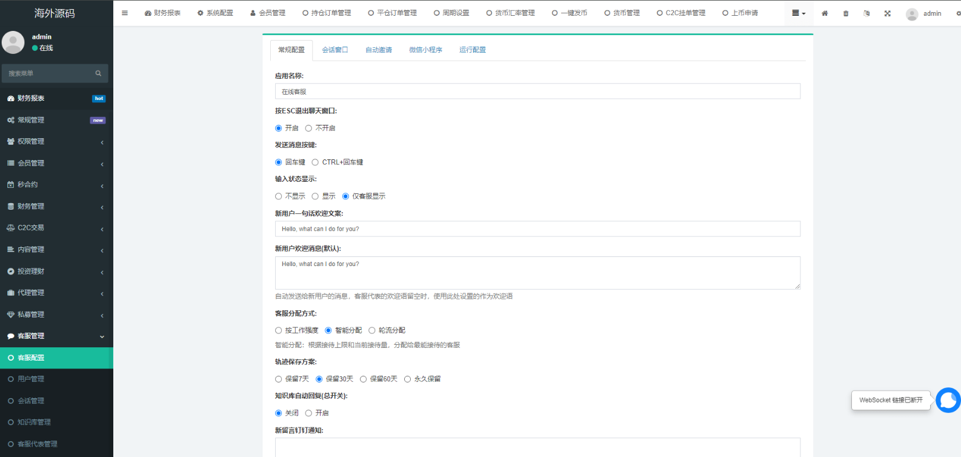Click the trash icon to clear cache
This screenshot has width=961, height=457.
pos(845,13)
